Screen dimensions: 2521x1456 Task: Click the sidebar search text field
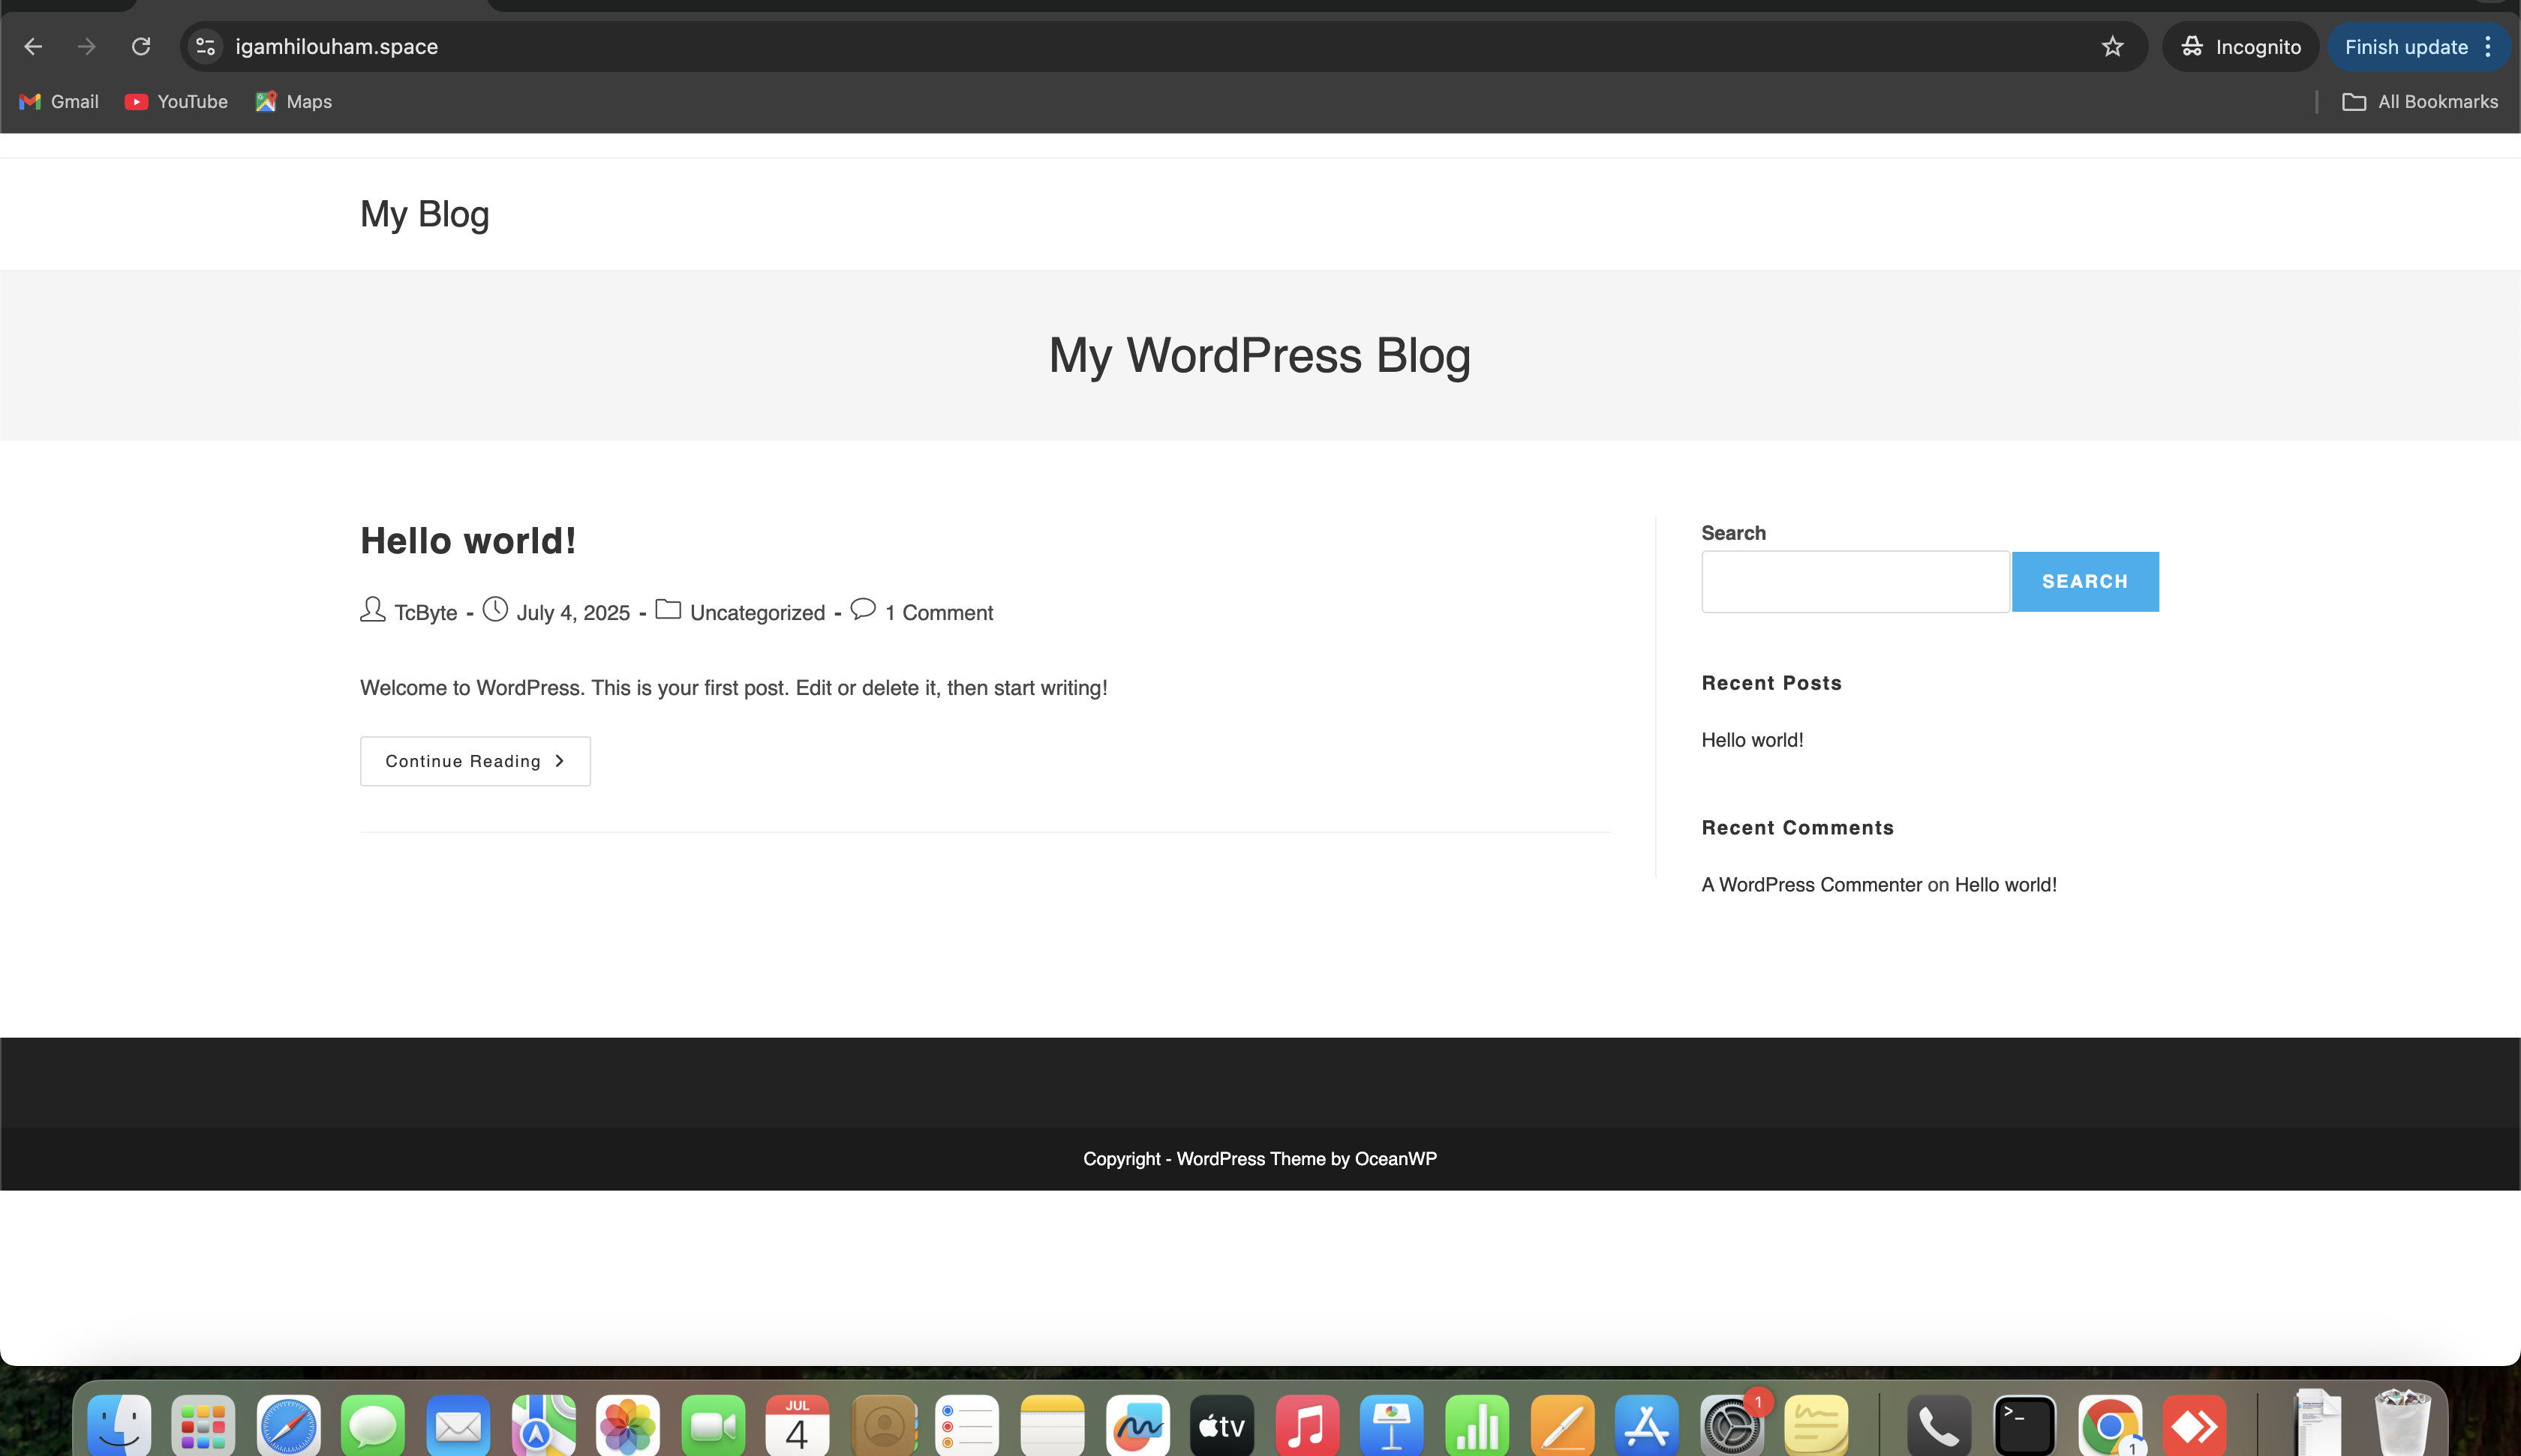[1855, 581]
